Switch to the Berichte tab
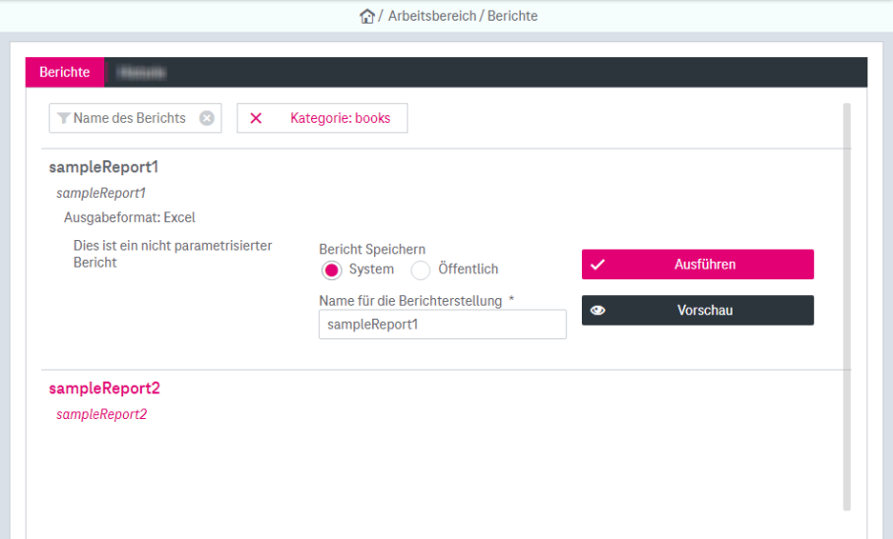 (65, 72)
